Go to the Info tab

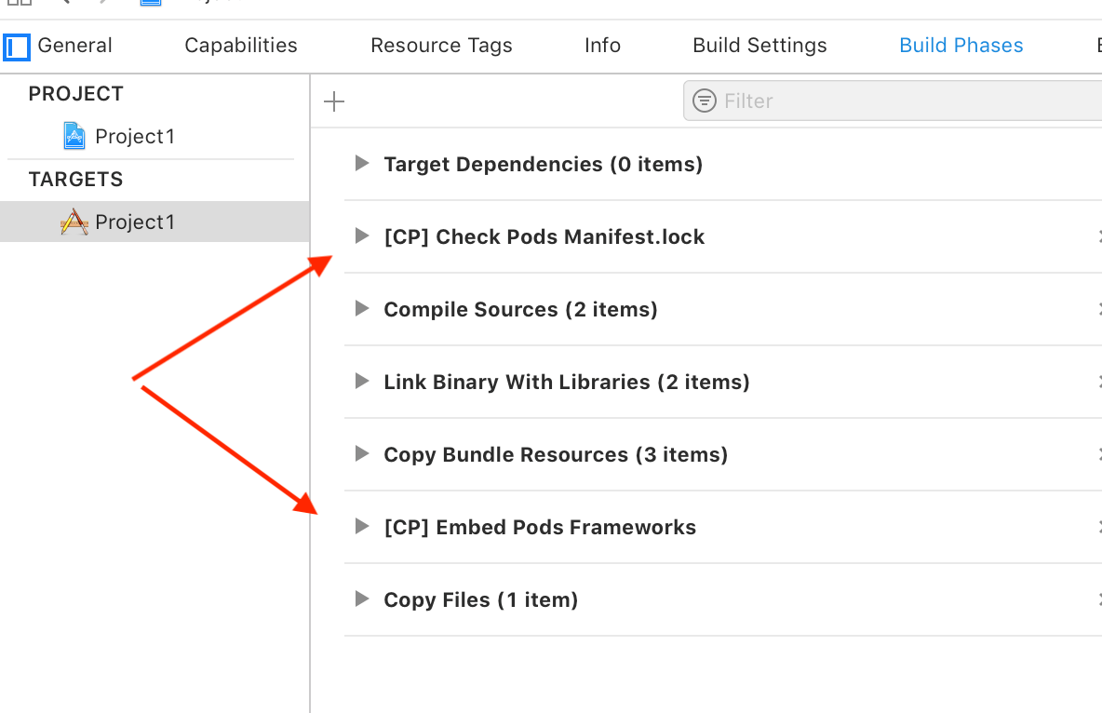[x=602, y=46]
